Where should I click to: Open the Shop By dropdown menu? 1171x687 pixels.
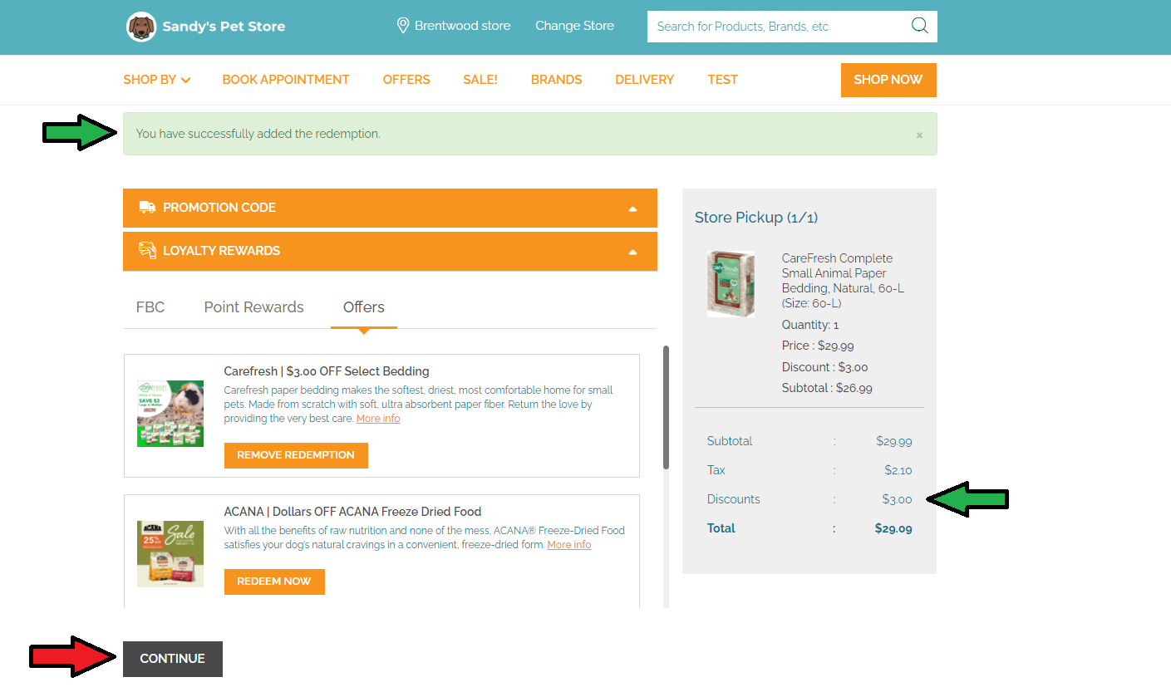(x=156, y=80)
